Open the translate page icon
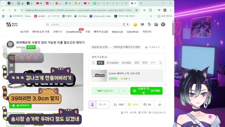This screenshot has height=127, width=225. coord(145,10)
